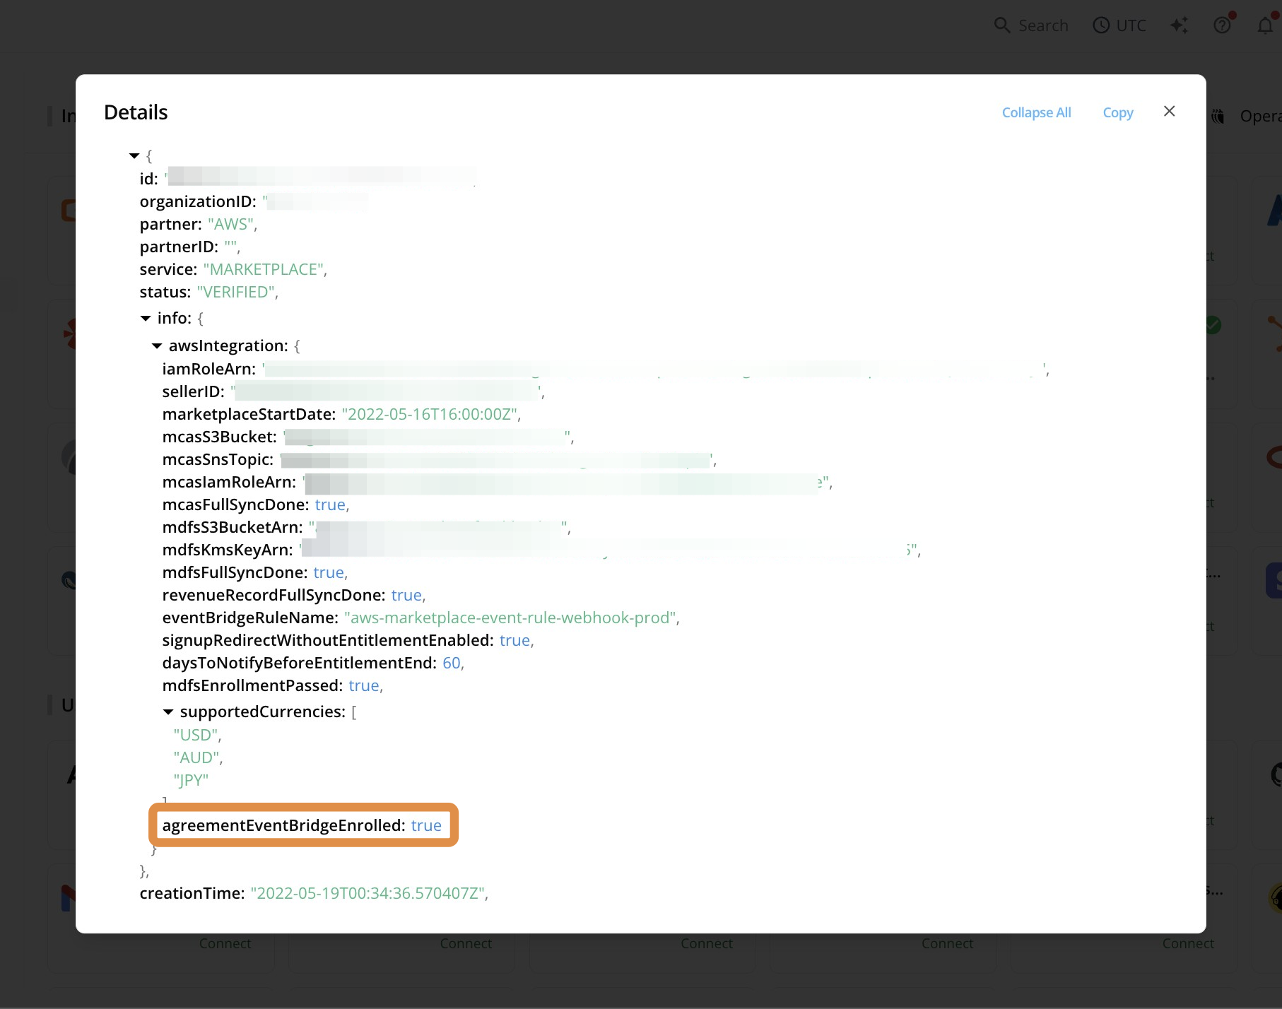Click the mcasSnsTopic key label
The width and height of the screenshot is (1282, 1009).
[x=218, y=460]
